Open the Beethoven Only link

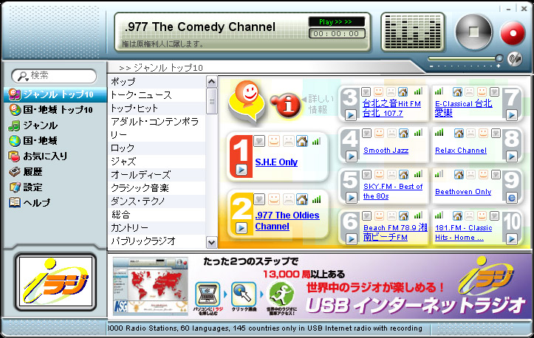click(x=463, y=192)
